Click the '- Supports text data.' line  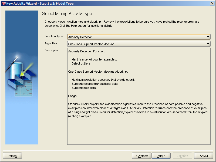[x=83, y=88]
